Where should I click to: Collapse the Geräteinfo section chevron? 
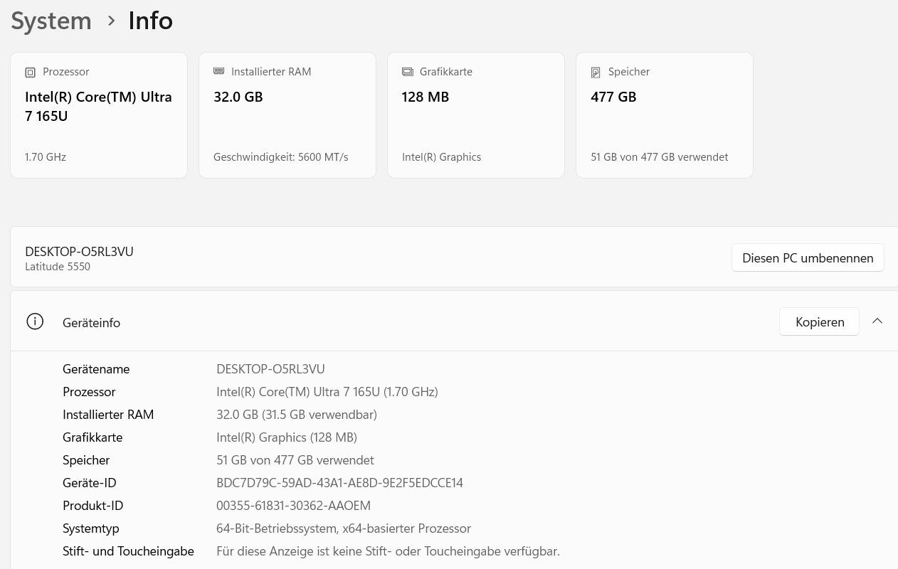(x=877, y=321)
